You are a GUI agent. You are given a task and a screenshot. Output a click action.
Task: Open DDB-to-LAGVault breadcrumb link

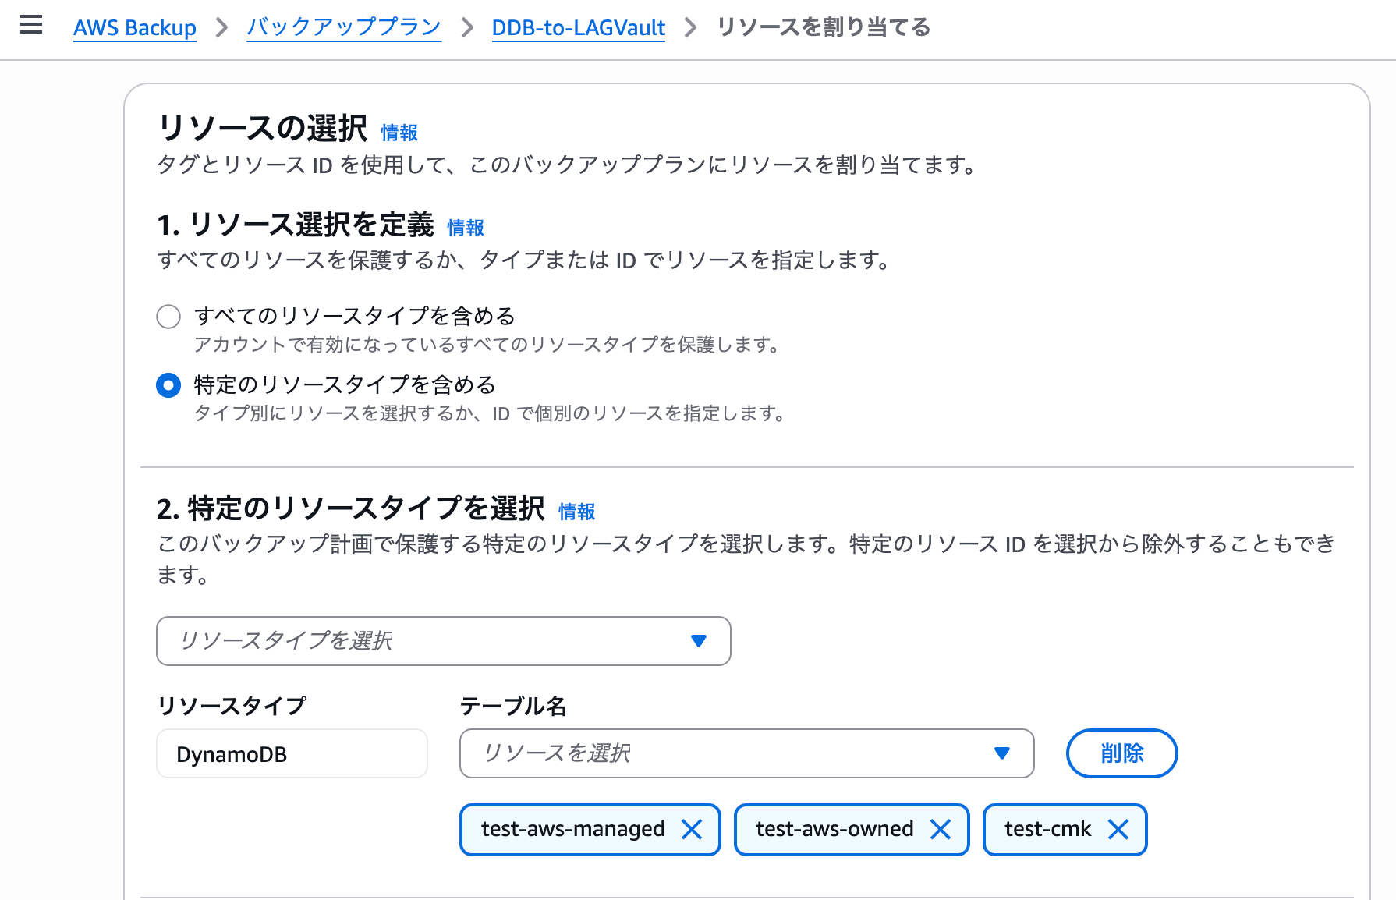[x=578, y=28]
